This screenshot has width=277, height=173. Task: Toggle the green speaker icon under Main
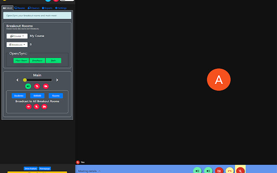pos(28,86)
